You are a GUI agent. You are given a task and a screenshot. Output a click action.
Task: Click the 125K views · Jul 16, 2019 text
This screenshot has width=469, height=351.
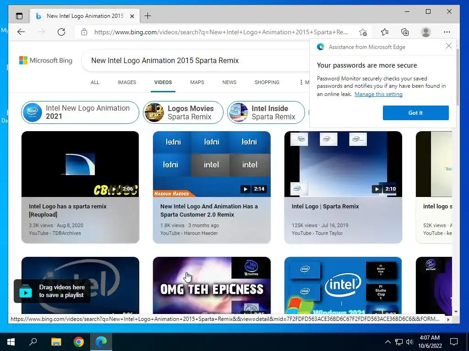click(320, 225)
